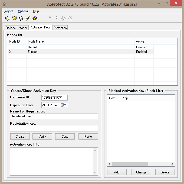Click Mode ID cell 1
Screen dimensions: 184x184
click(x=10, y=47)
